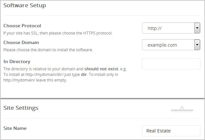The height and width of the screenshot is (140, 205).
Task: Click the SSL HTTPS protocol hint text
Action: [x=58, y=33]
